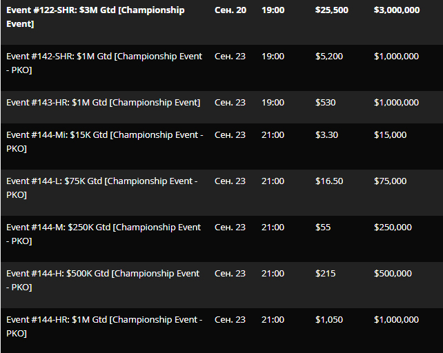The height and width of the screenshot is (353, 443).
Task: Click the $25,500 buy-in cell
Action: point(332,10)
